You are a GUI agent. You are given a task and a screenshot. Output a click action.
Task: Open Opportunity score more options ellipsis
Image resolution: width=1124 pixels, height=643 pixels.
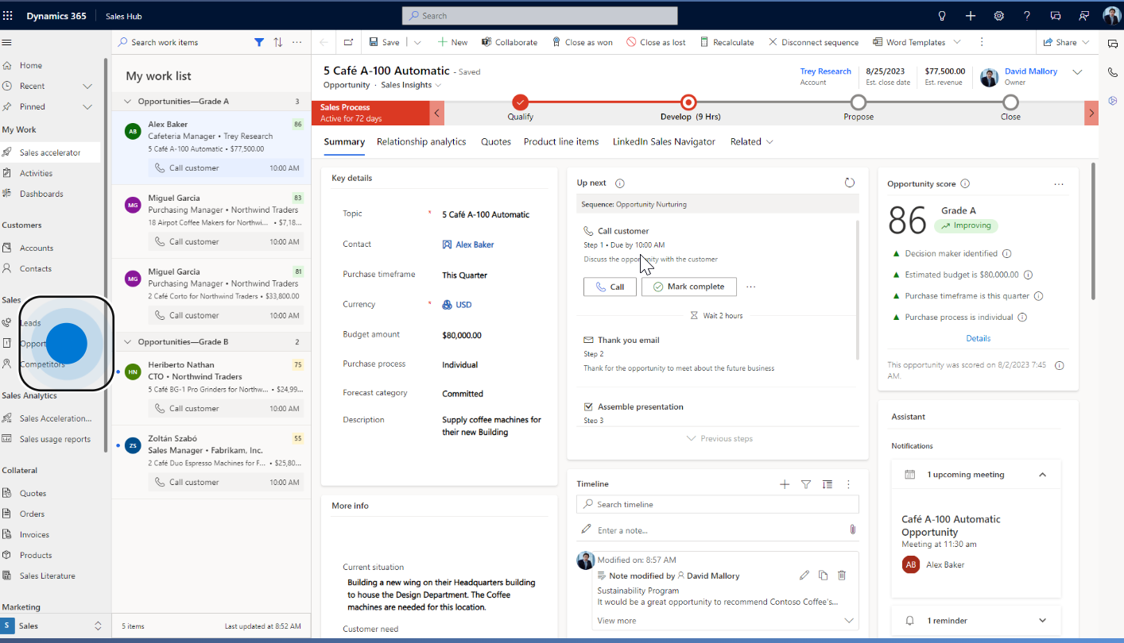[x=1059, y=183]
